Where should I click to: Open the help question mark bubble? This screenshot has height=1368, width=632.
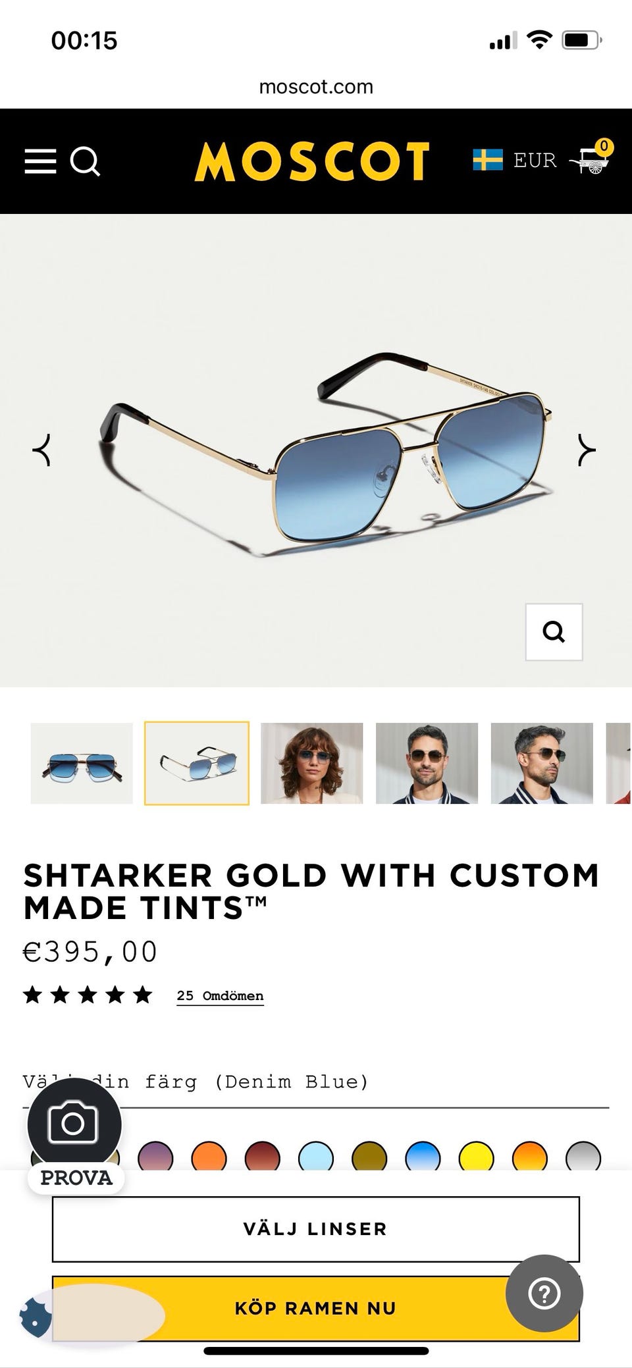pos(544,1294)
